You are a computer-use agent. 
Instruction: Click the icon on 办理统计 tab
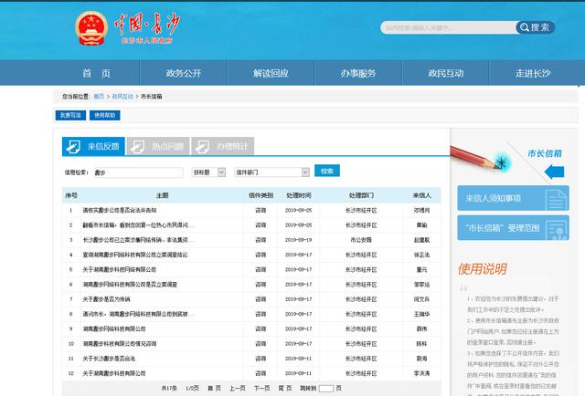(x=202, y=146)
